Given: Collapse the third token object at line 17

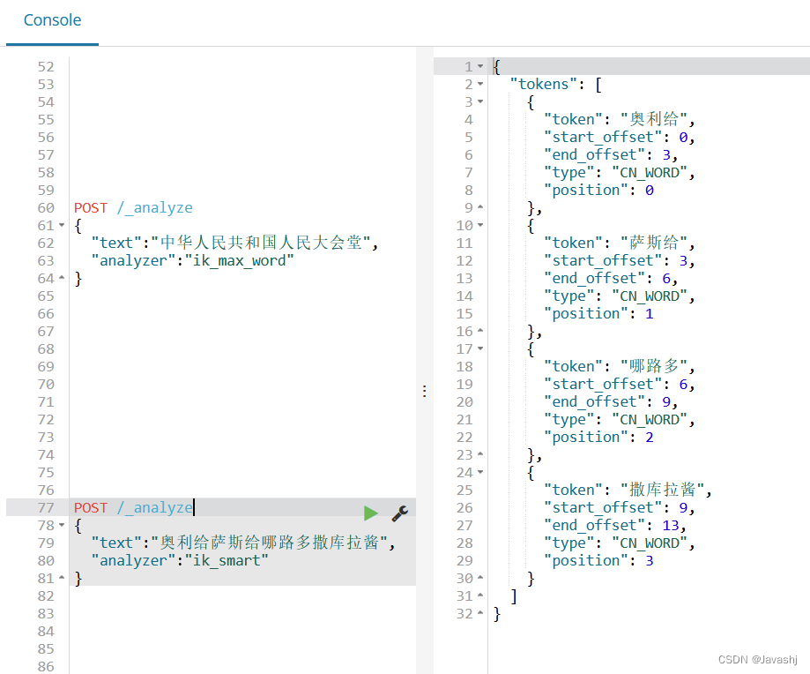Looking at the screenshot, I should (480, 348).
